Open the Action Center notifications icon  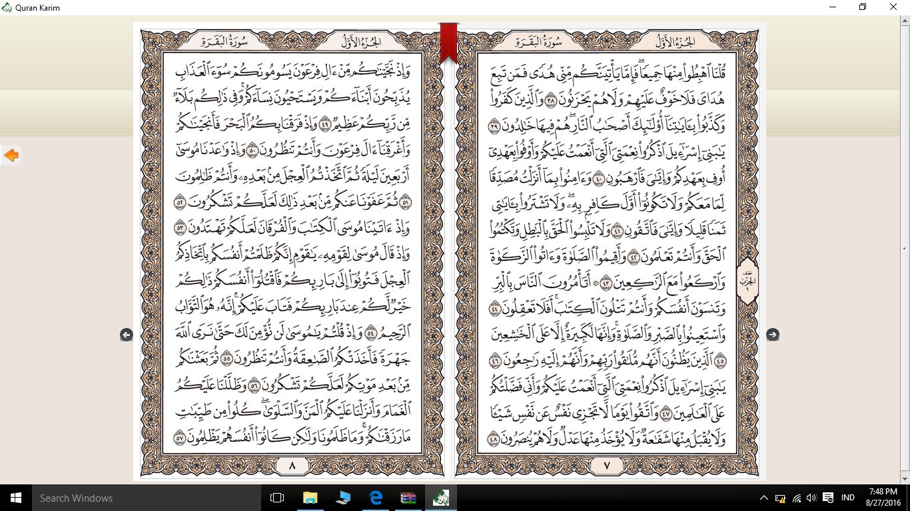coord(828,498)
